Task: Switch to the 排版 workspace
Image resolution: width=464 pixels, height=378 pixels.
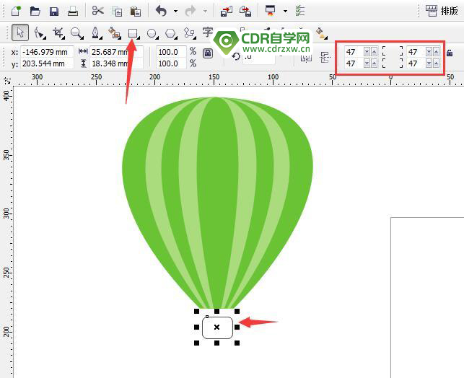Action: (442, 11)
